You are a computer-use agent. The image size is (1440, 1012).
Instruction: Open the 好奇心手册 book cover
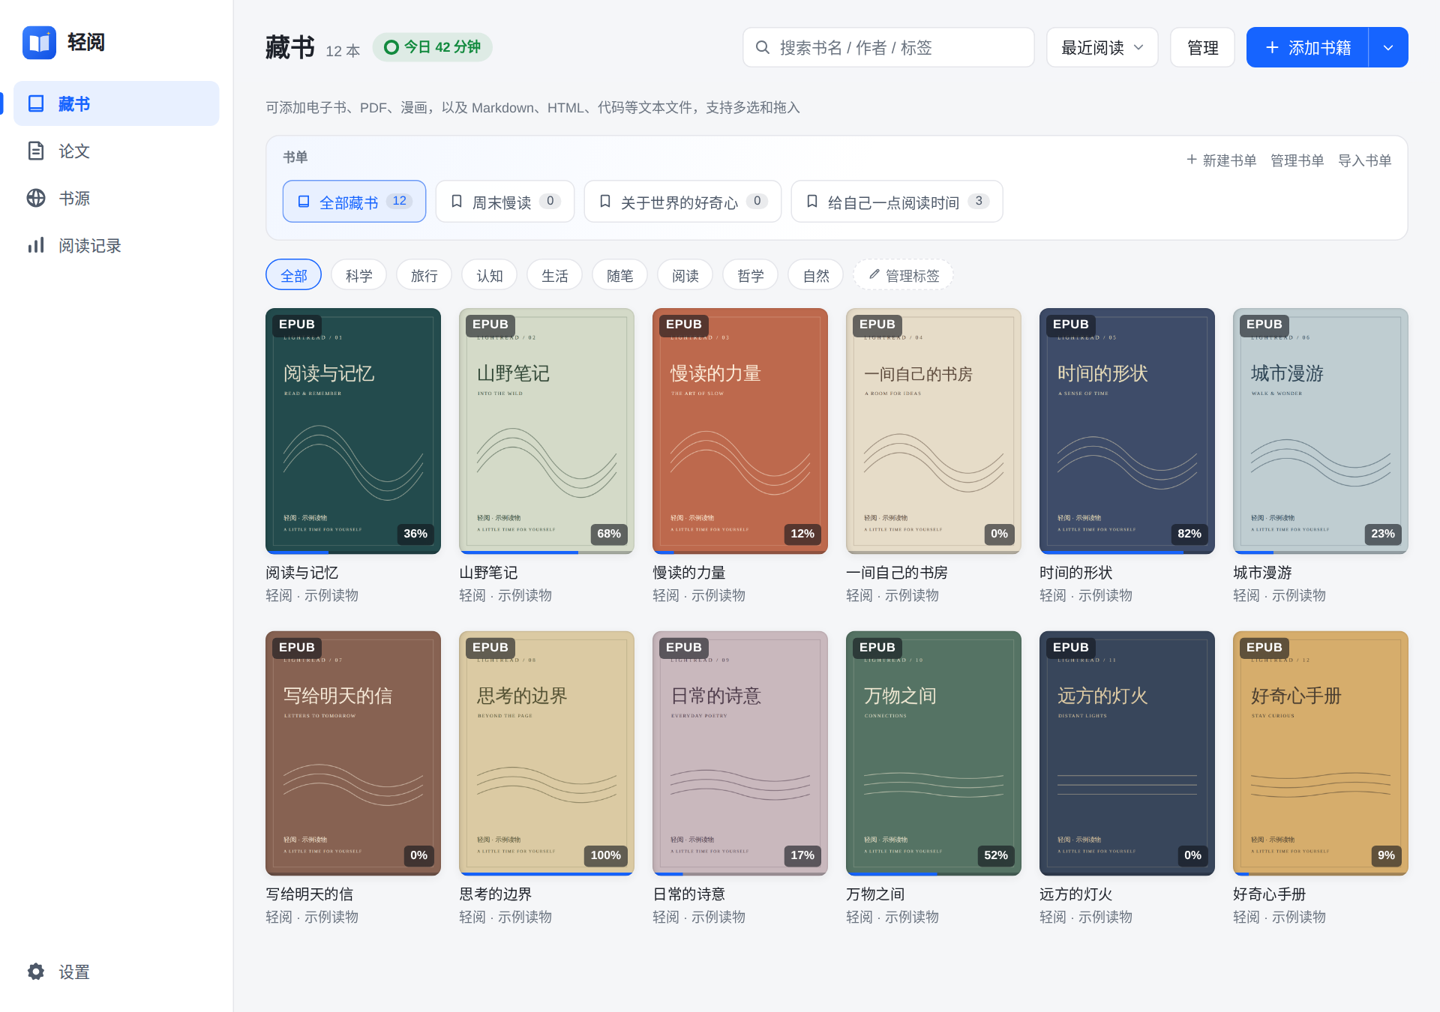(x=1321, y=753)
